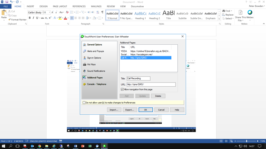Viewport: 266px width, 149px height.
Task: Select the YODA row in Additional Pages
Action: point(146,51)
